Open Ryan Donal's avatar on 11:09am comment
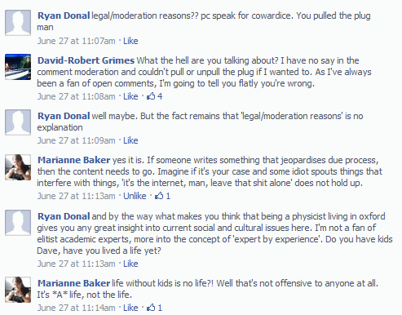 click(18, 122)
